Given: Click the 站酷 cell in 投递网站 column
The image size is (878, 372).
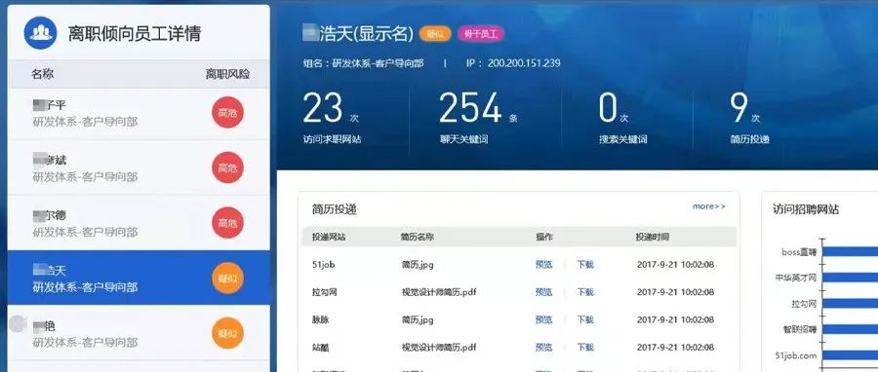Looking at the screenshot, I should pyautogui.click(x=320, y=347).
